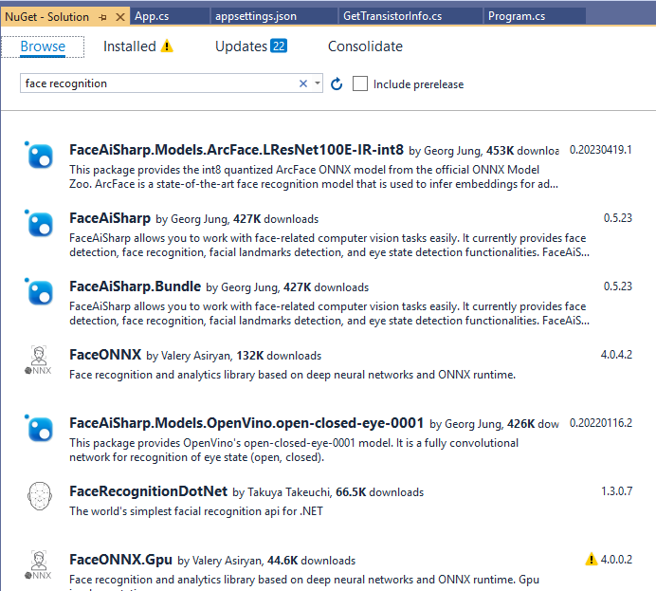This screenshot has width=656, height=591.
Task: Click the warning icon beside Installed
Action: pos(167,46)
